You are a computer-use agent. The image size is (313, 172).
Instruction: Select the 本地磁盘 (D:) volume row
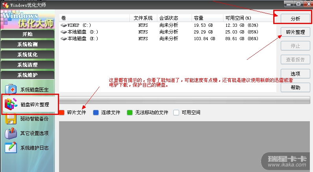(168, 32)
